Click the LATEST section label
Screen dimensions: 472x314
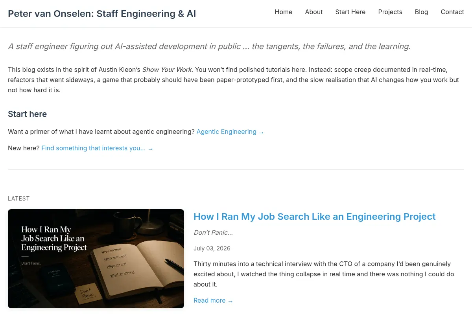pyautogui.click(x=19, y=199)
